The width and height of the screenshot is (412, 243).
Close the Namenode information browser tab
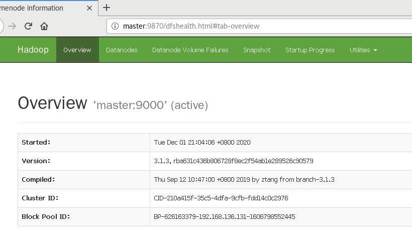[89, 8]
